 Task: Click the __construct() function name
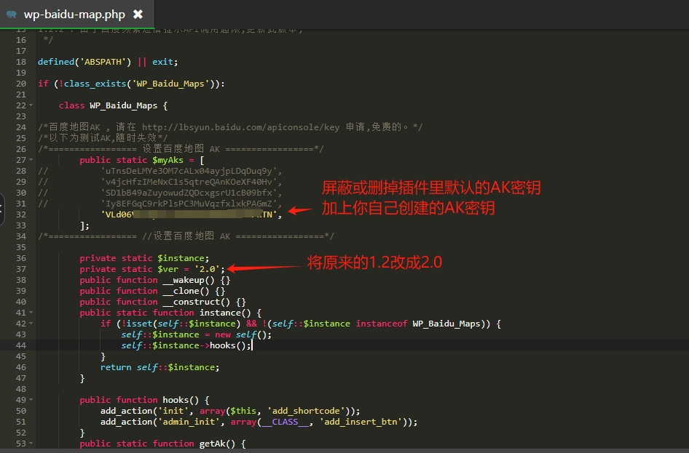coord(197,302)
